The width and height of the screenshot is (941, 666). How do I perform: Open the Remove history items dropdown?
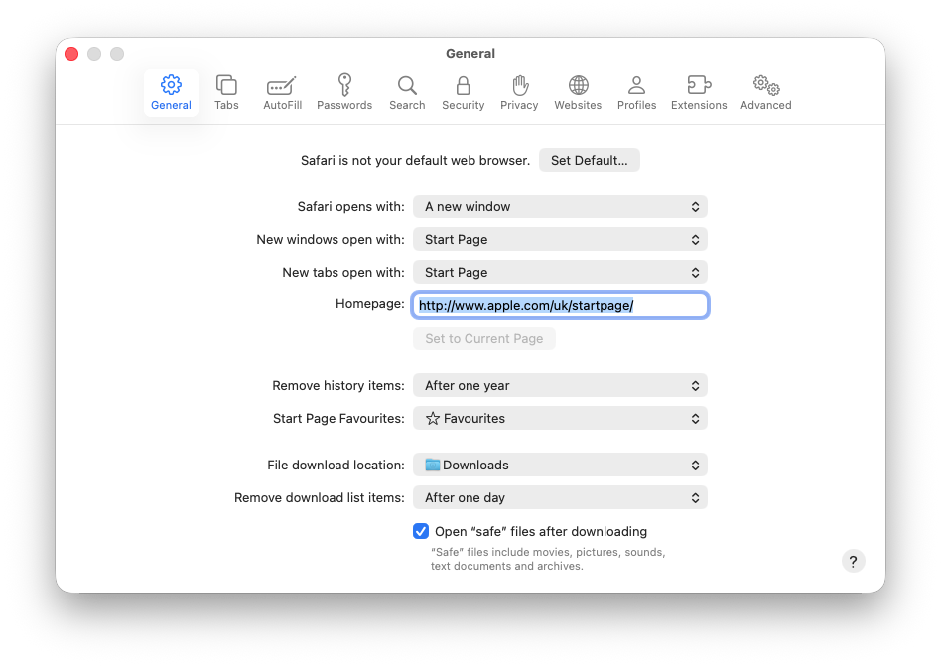[560, 385]
